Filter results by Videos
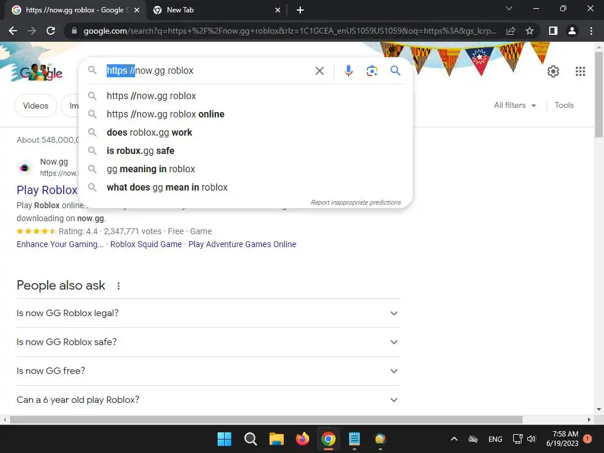The width and height of the screenshot is (604, 453). 35,106
